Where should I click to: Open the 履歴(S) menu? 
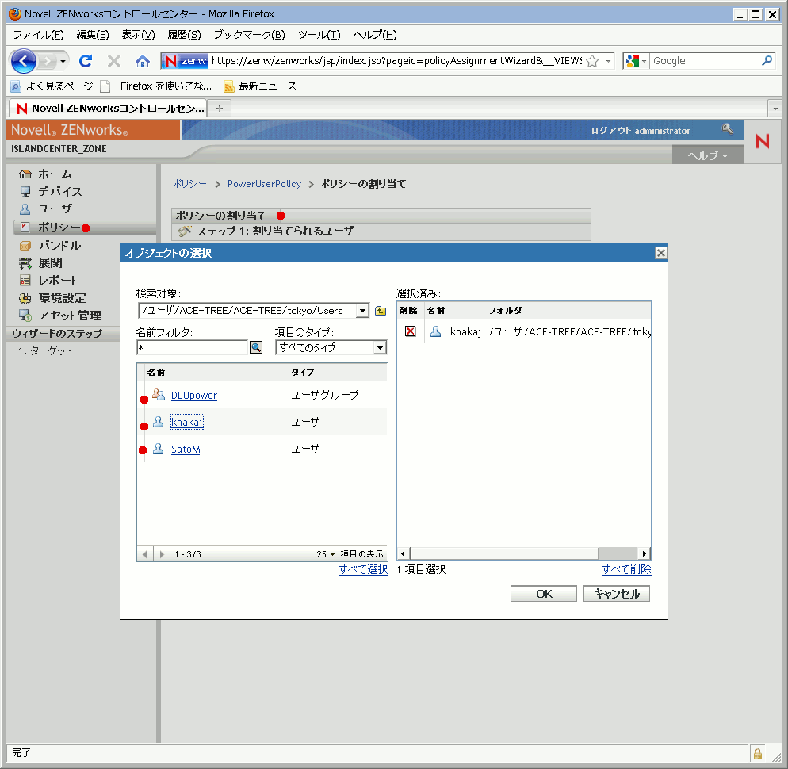(185, 35)
